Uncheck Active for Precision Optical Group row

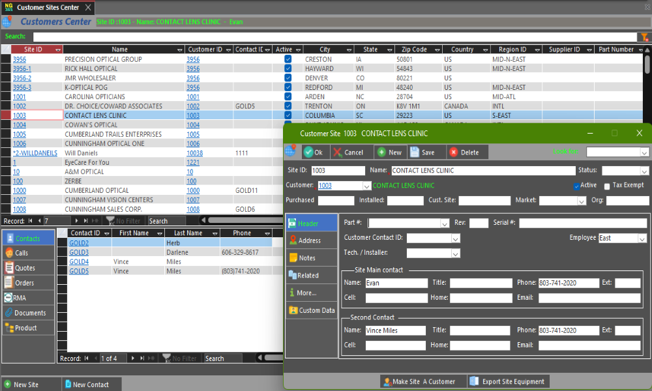pyautogui.click(x=288, y=59)
